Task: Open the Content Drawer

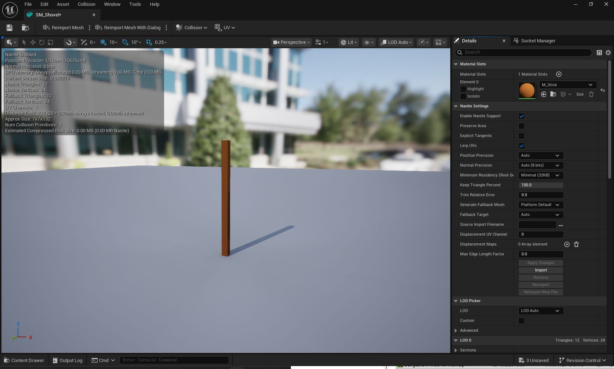Action: point(24,360)
